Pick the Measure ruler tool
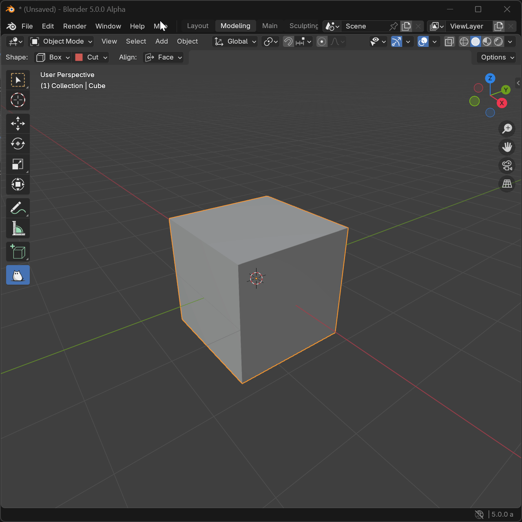 point(18,229)
